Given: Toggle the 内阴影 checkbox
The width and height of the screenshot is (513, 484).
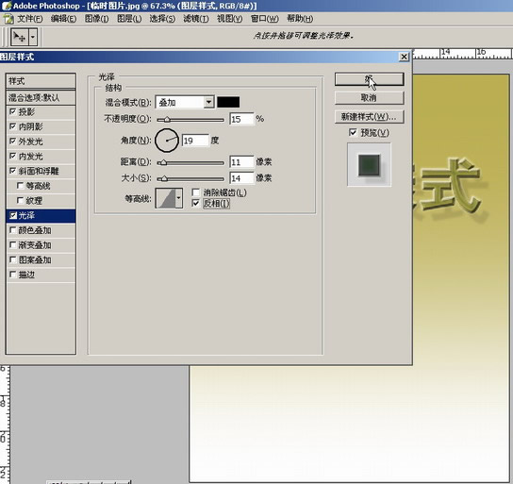Looking at the screenshot, I should tap(13, 126).
